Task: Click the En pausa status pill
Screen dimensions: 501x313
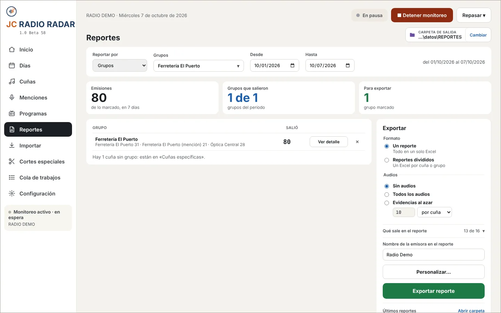Action: (369, 15)
